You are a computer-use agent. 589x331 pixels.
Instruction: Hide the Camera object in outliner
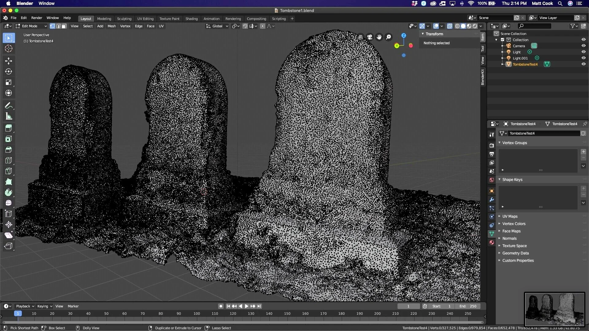coord(583,46)
